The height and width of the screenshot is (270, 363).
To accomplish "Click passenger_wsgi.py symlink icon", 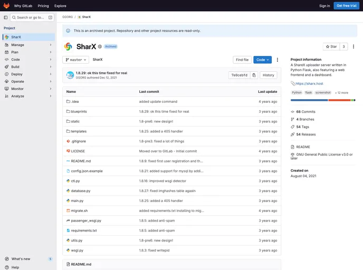I will point(68,220).
